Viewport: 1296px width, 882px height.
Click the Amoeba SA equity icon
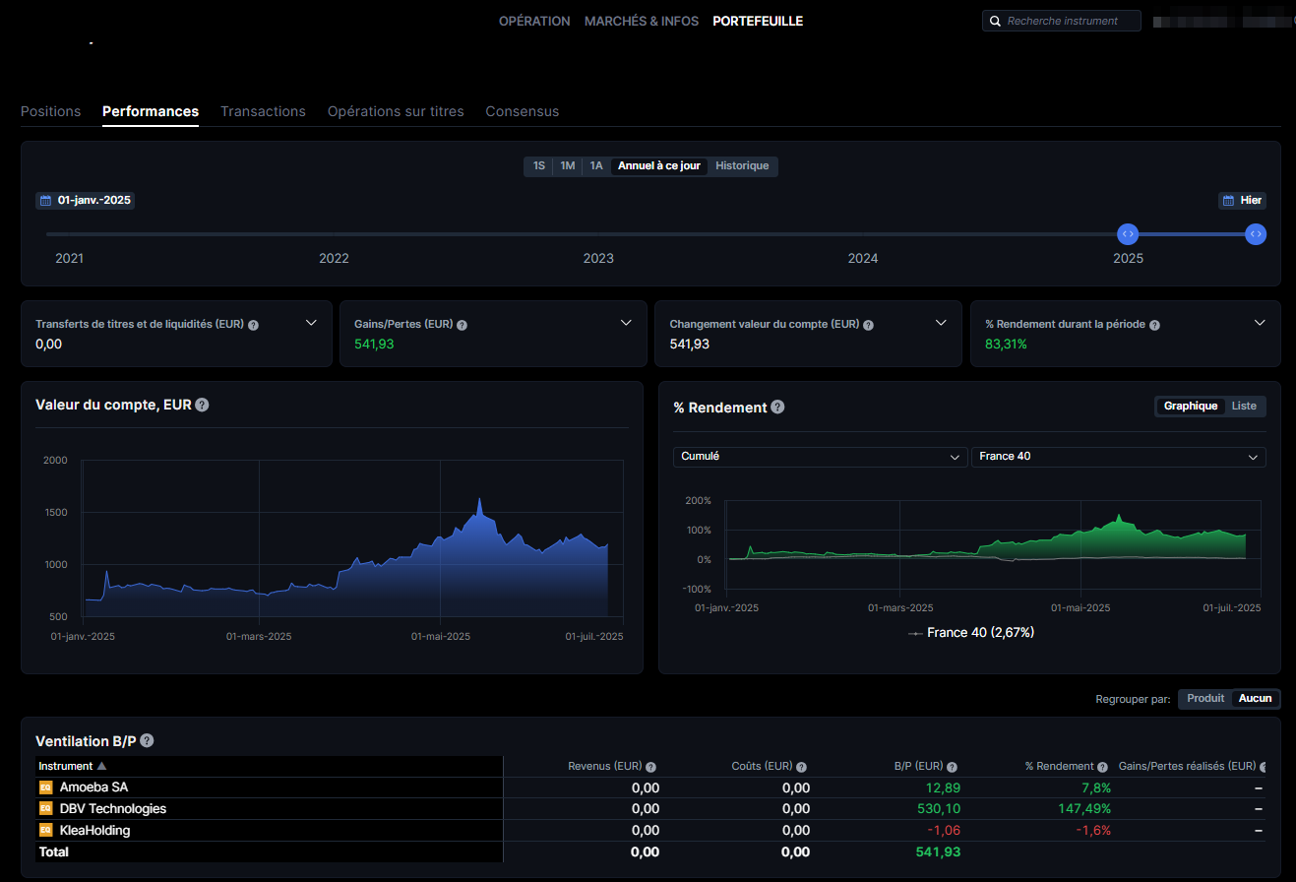[x=45, y=787]
